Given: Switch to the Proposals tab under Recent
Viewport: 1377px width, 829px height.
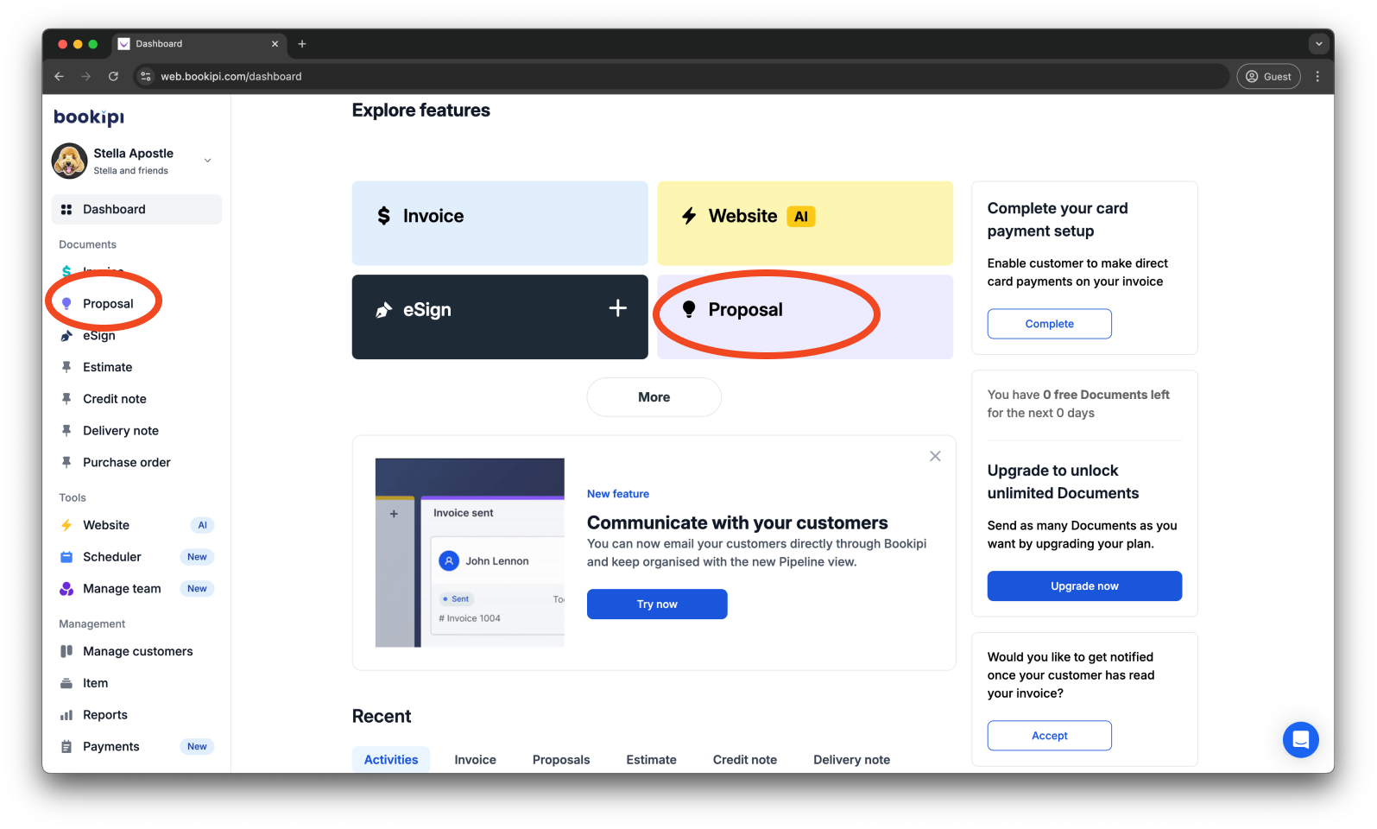Looking at the screenshot, I should coord(561,760).
